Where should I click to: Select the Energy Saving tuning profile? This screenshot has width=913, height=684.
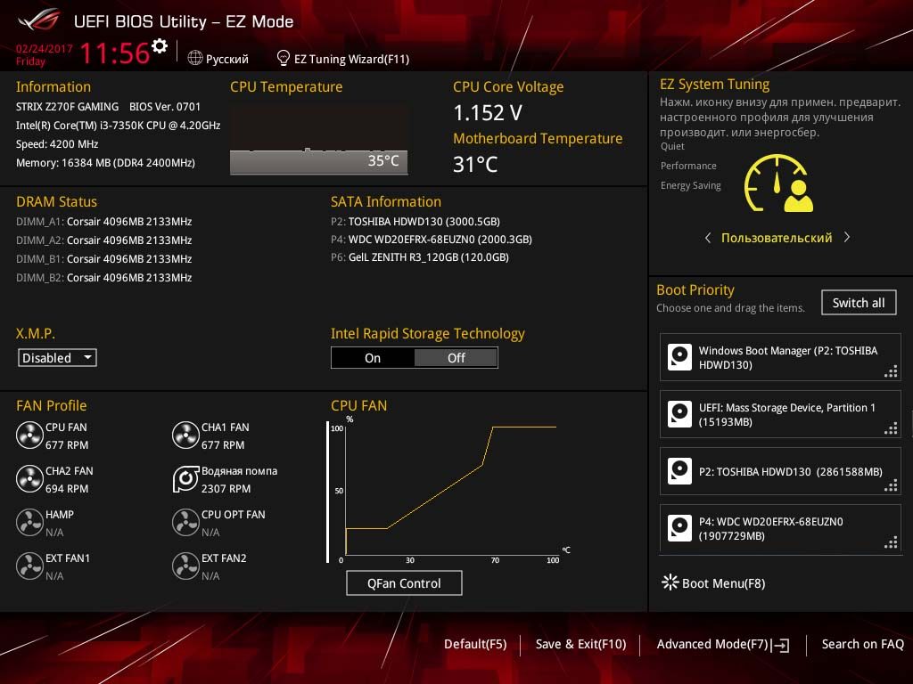pyautogui.click(x=691, y=185)
